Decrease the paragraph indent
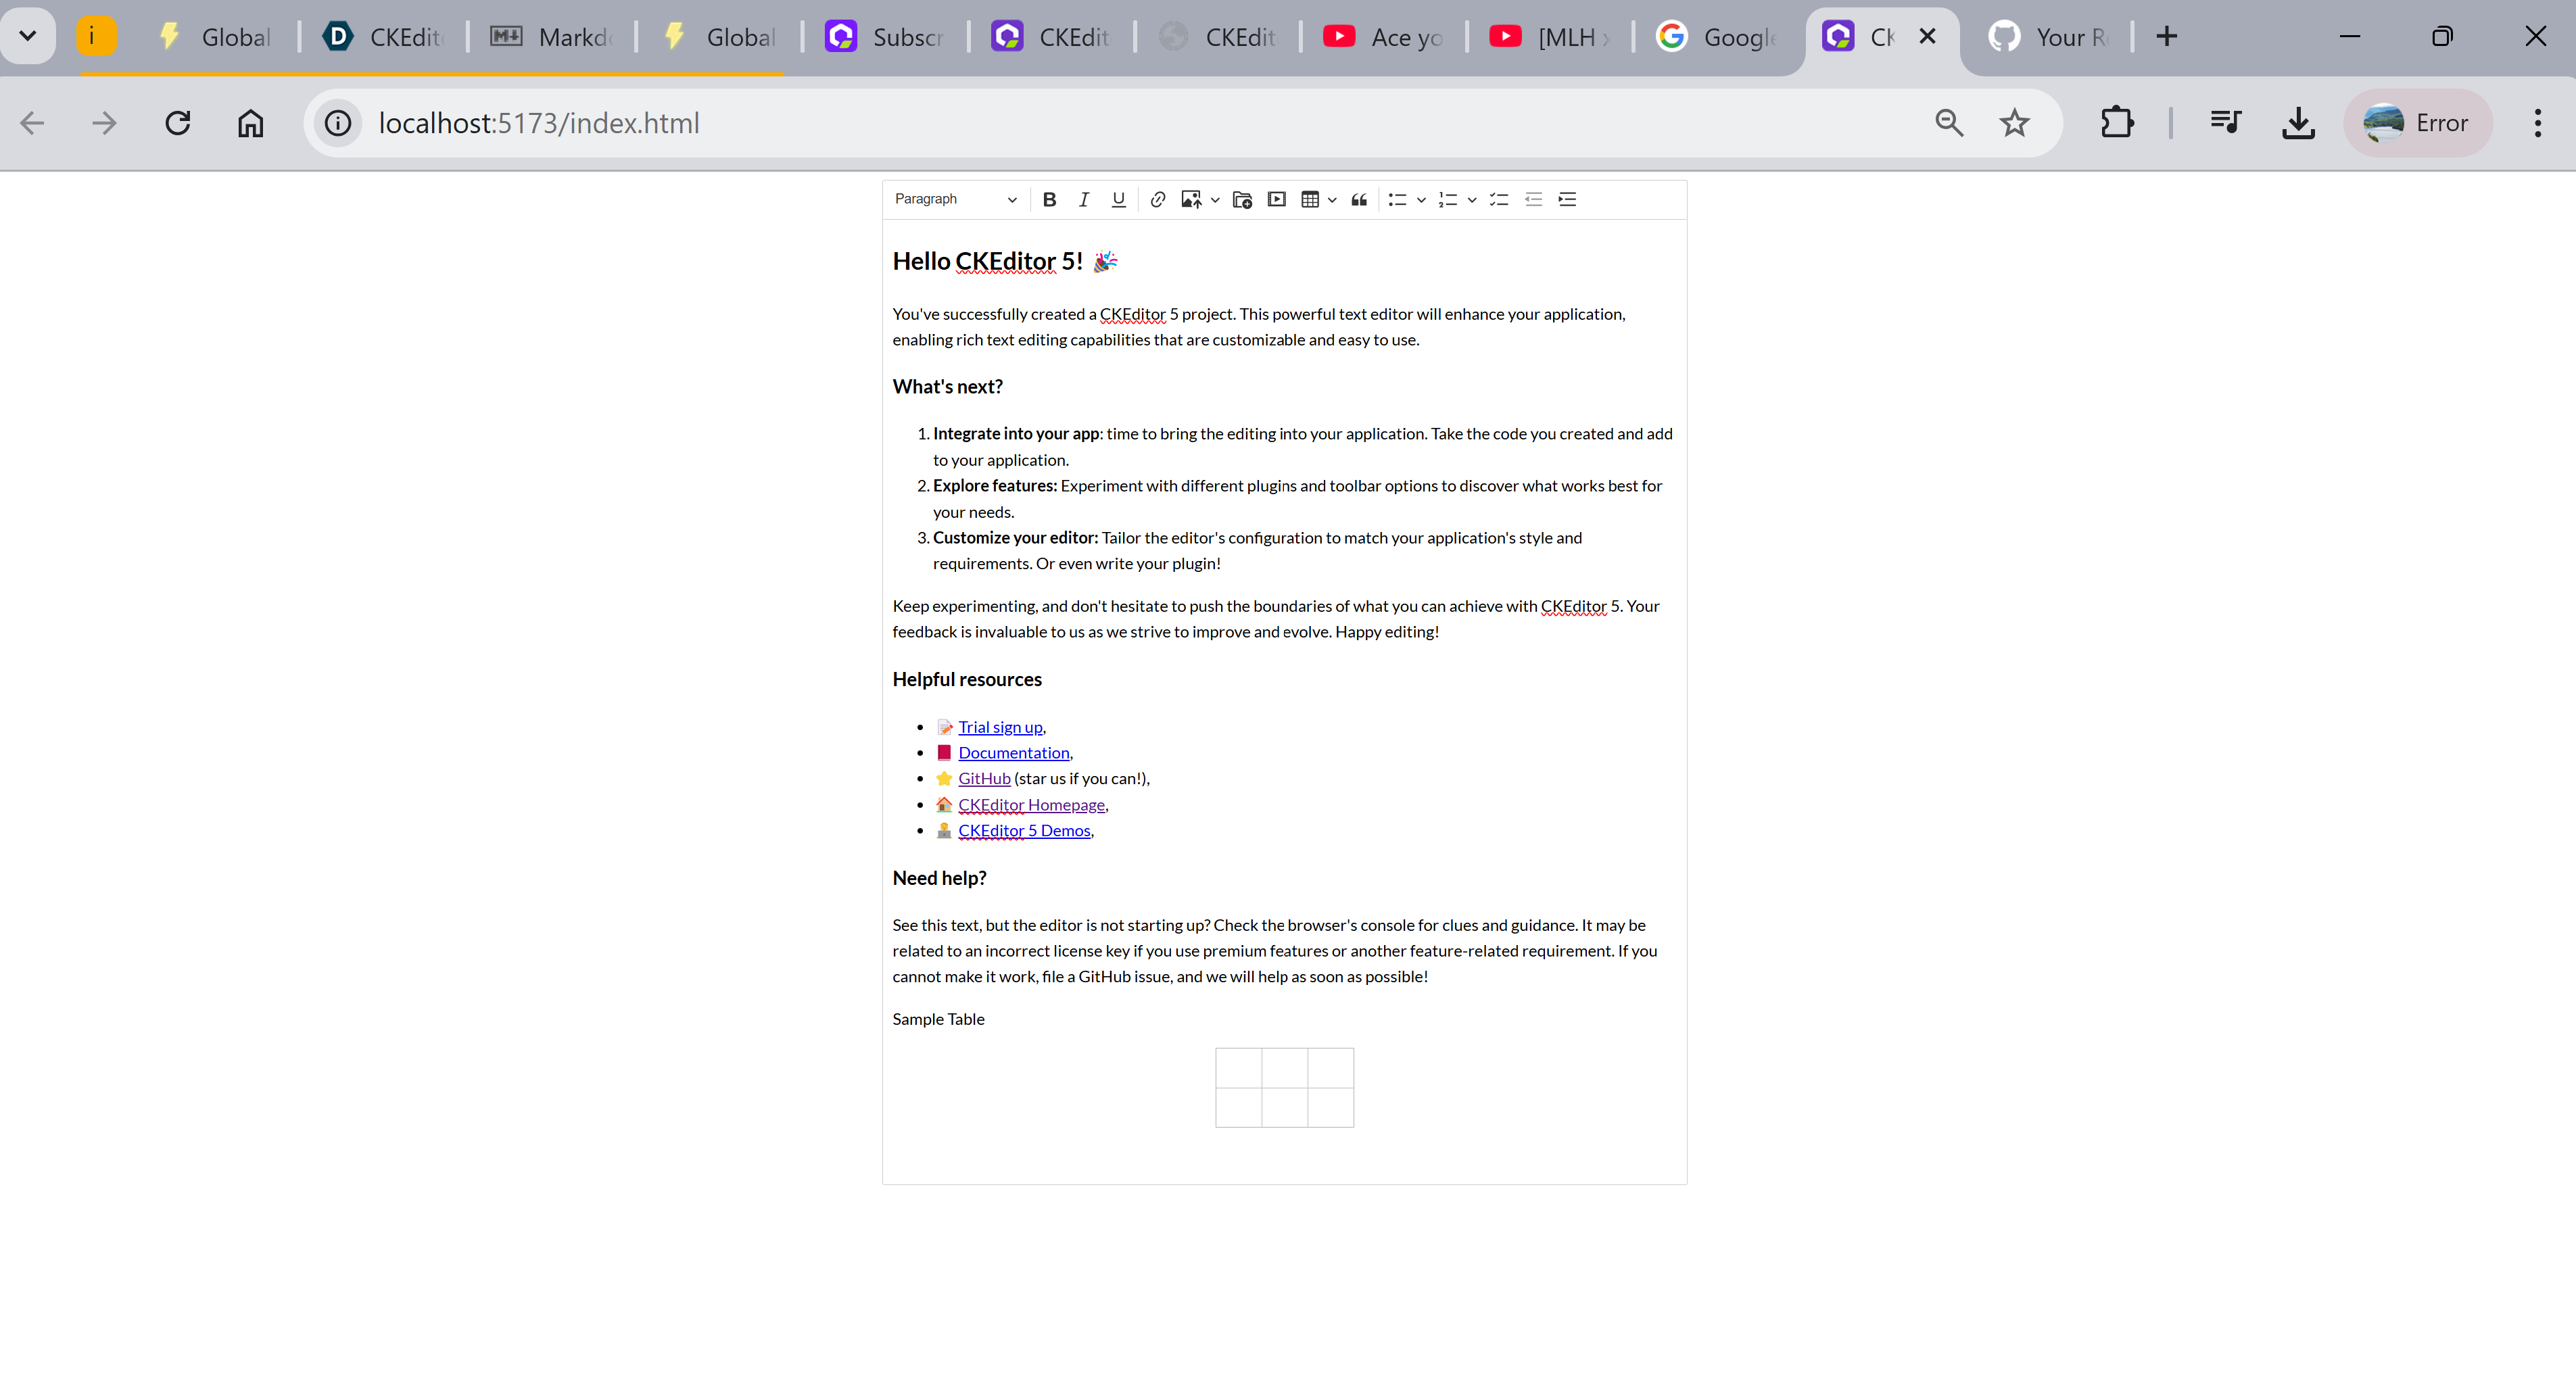Image resolution: width=2576 pixels, height=1375 pixels. click(1533, 199)
